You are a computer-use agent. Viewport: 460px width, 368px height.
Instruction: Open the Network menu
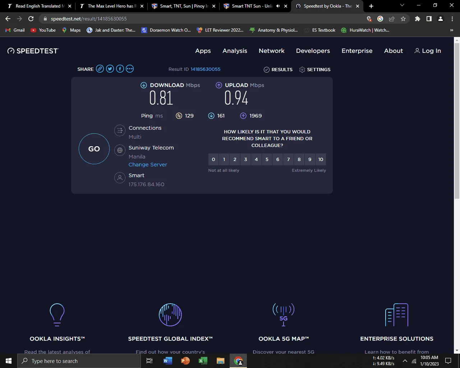click(272, 51)
